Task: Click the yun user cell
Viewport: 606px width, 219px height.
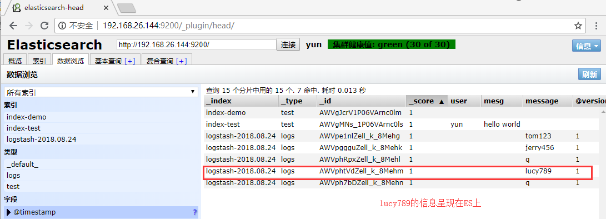Action: (x=457, y=125)
